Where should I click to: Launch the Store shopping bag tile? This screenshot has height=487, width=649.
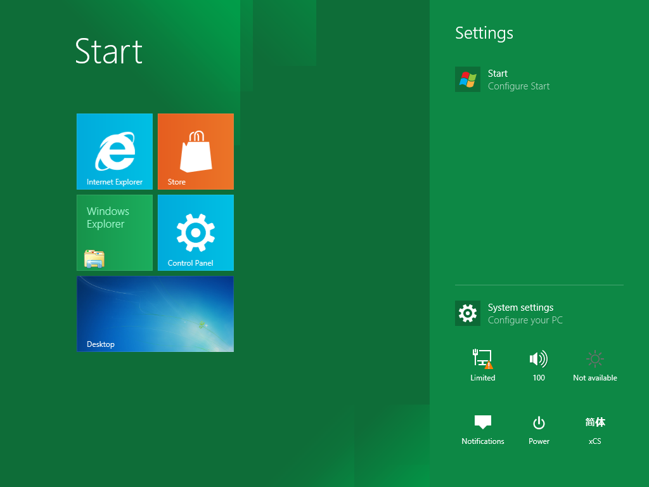pos(196,152)
